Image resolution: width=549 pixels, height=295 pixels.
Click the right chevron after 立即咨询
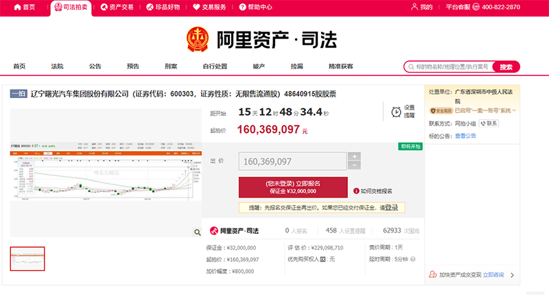[x=512, y=275]
